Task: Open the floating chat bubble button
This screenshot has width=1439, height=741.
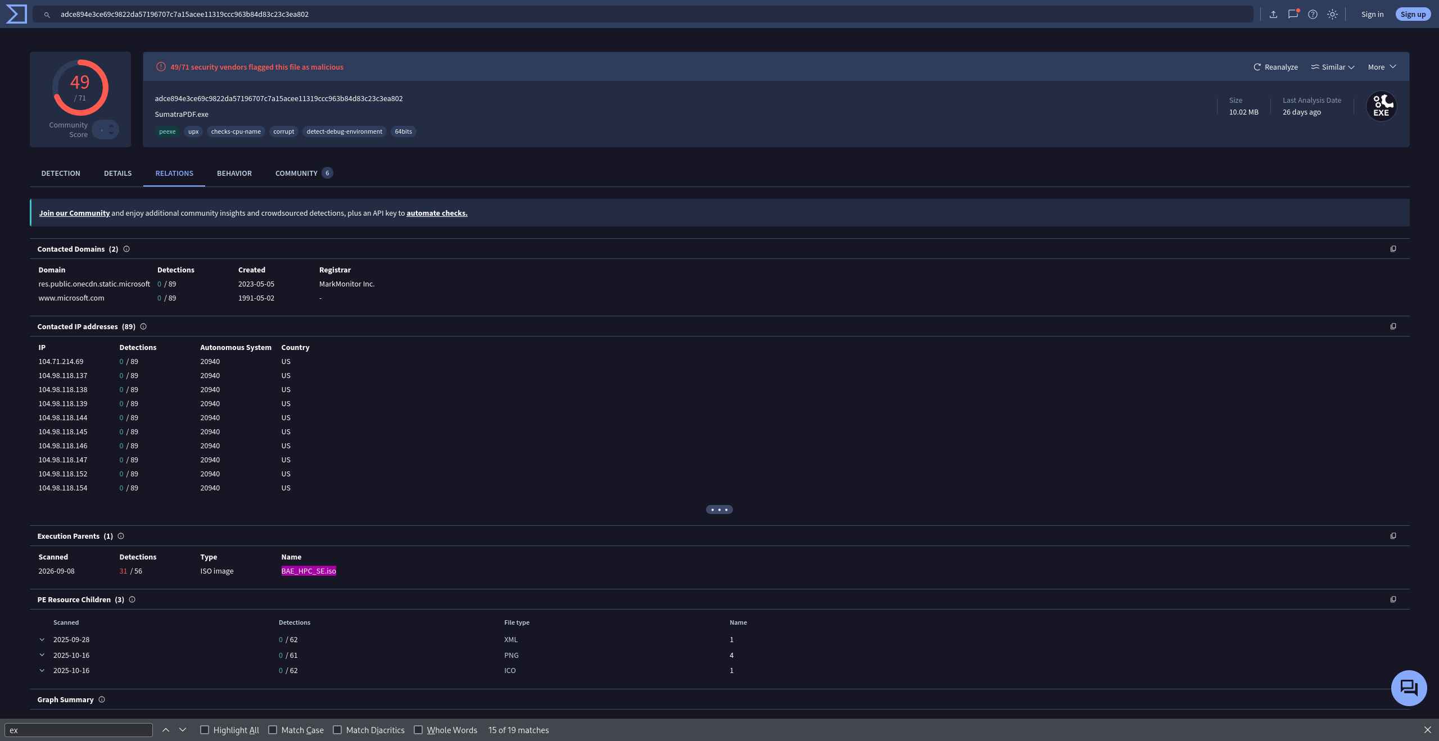Action: [x=1409, y=688]
